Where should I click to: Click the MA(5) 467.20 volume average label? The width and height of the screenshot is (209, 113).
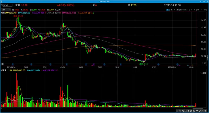[19, 70]
